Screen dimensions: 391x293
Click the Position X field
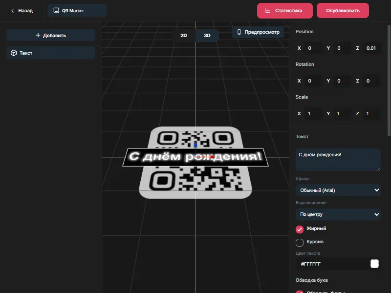coord(314,48)
